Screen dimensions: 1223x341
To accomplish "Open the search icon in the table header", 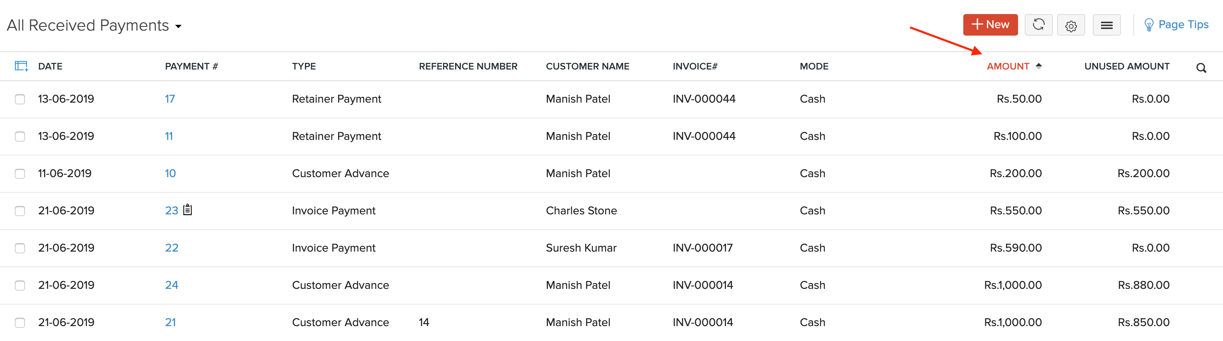I will [1202, 68].
